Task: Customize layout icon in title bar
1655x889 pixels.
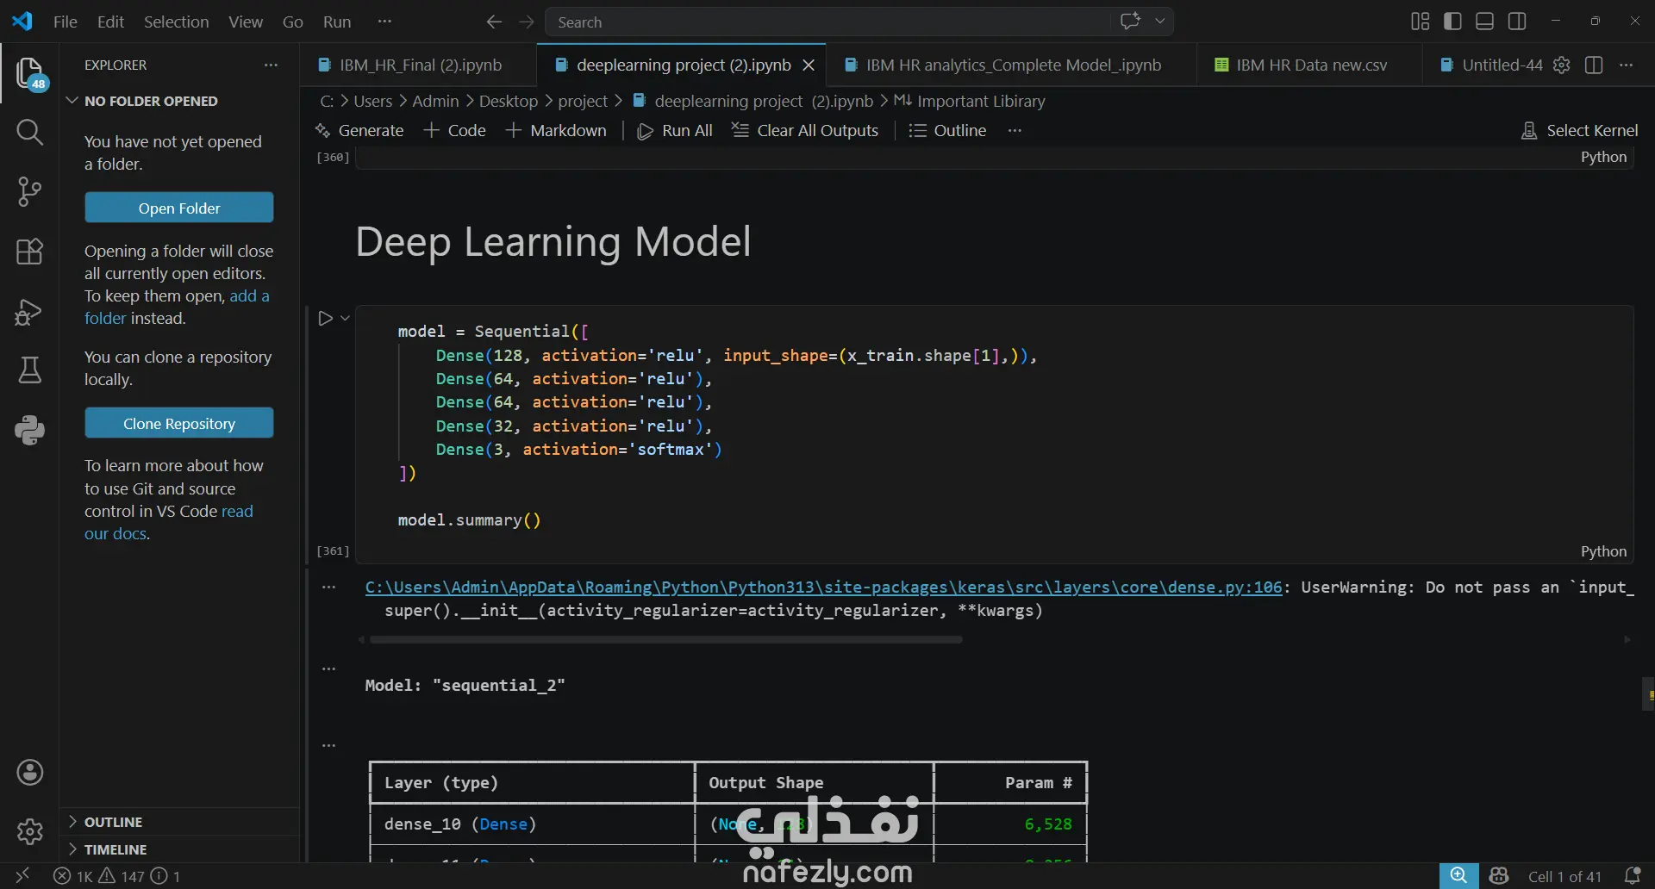Action: (x=1420, y=21)
